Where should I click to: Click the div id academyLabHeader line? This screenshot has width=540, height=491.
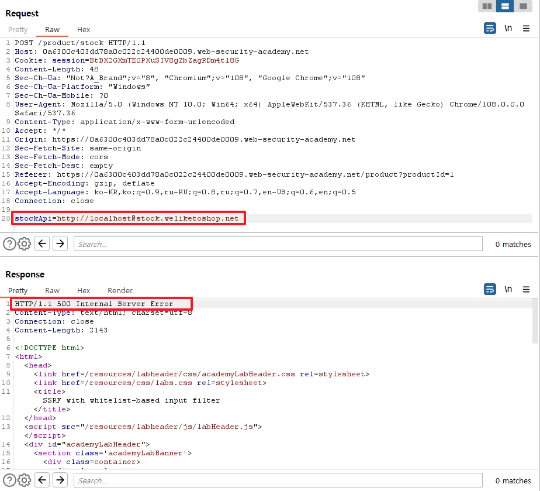(87, 444)
